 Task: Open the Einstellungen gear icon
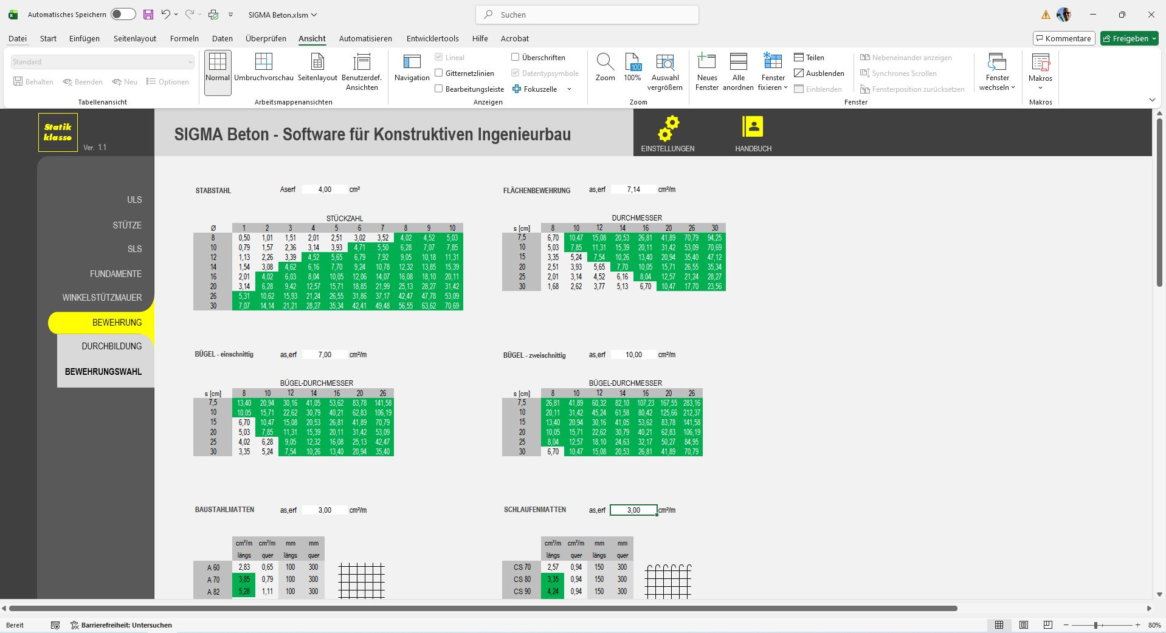[668, 128]
